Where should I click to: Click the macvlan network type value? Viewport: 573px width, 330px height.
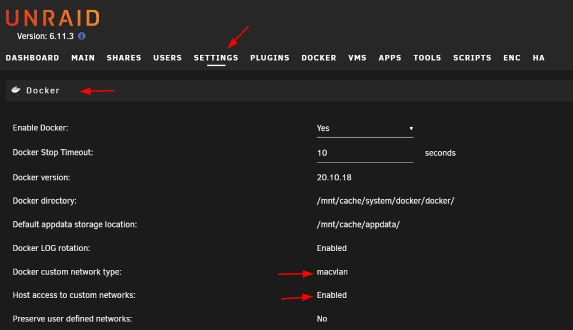[x=332, y=272]
